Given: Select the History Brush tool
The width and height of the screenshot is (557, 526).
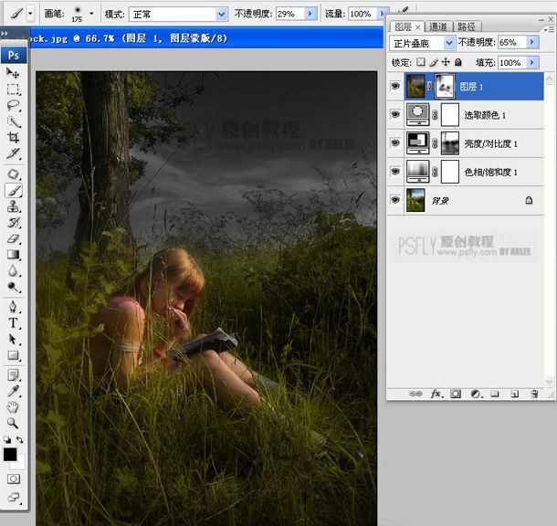Looking at the screenshot, I should point(13,222).
